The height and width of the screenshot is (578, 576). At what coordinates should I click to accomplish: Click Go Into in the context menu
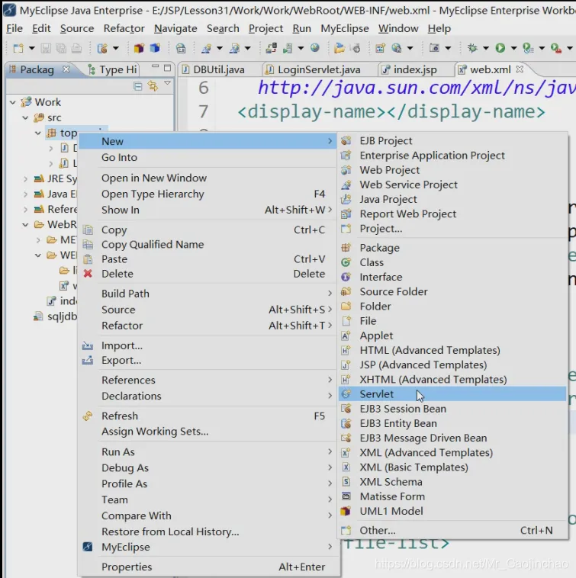(x=208, y=157)
